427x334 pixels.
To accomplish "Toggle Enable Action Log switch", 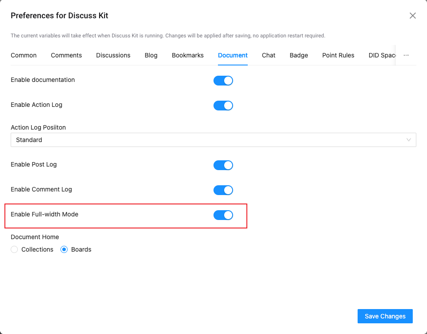I will tap(223, 106).
